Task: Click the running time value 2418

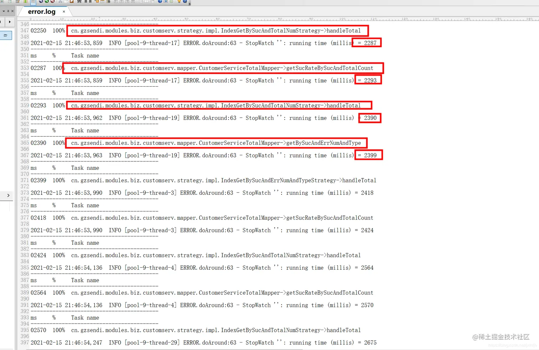Action: (x=367, y=193)
